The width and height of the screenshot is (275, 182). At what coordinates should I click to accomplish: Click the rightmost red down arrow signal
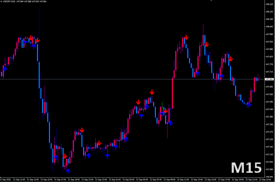point(231,59)
